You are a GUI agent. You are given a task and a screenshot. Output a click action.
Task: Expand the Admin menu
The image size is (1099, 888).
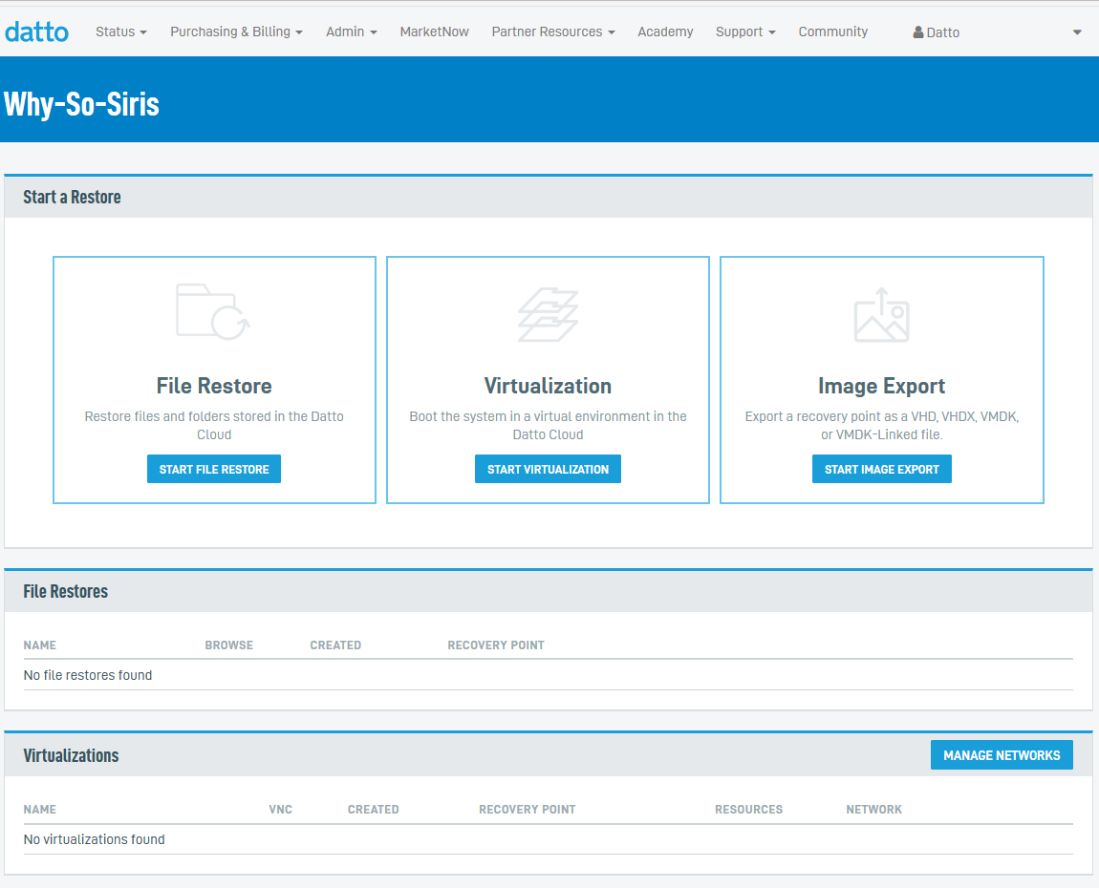351,32
